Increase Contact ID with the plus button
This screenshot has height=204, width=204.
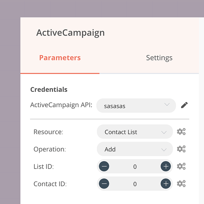point(166,184)
